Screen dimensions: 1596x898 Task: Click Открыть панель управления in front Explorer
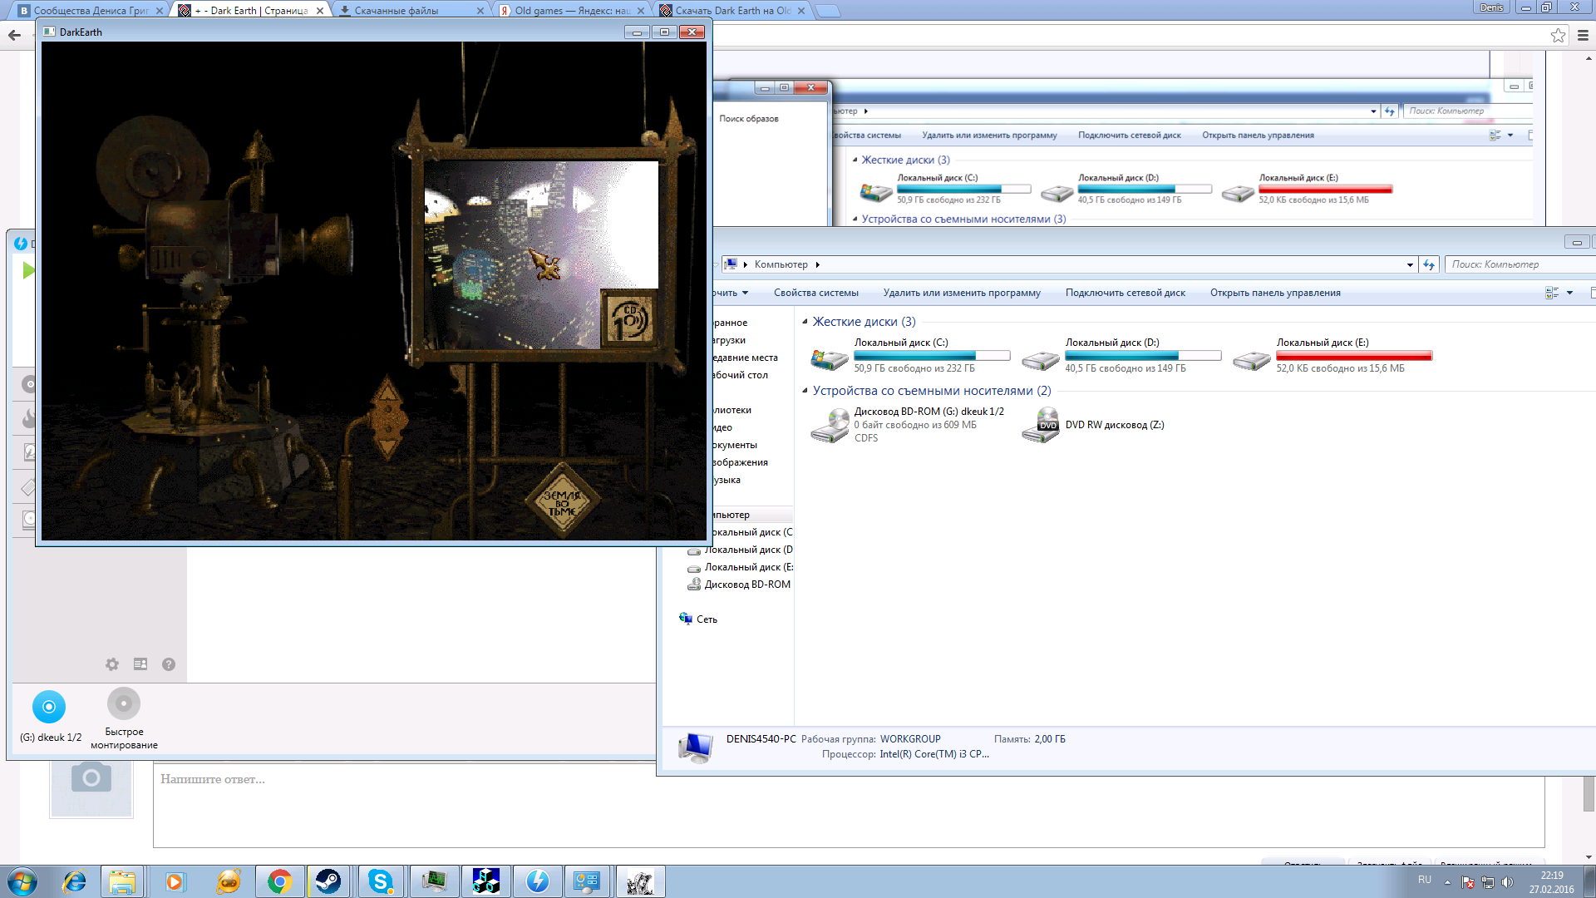click(x=1275, y=293)
